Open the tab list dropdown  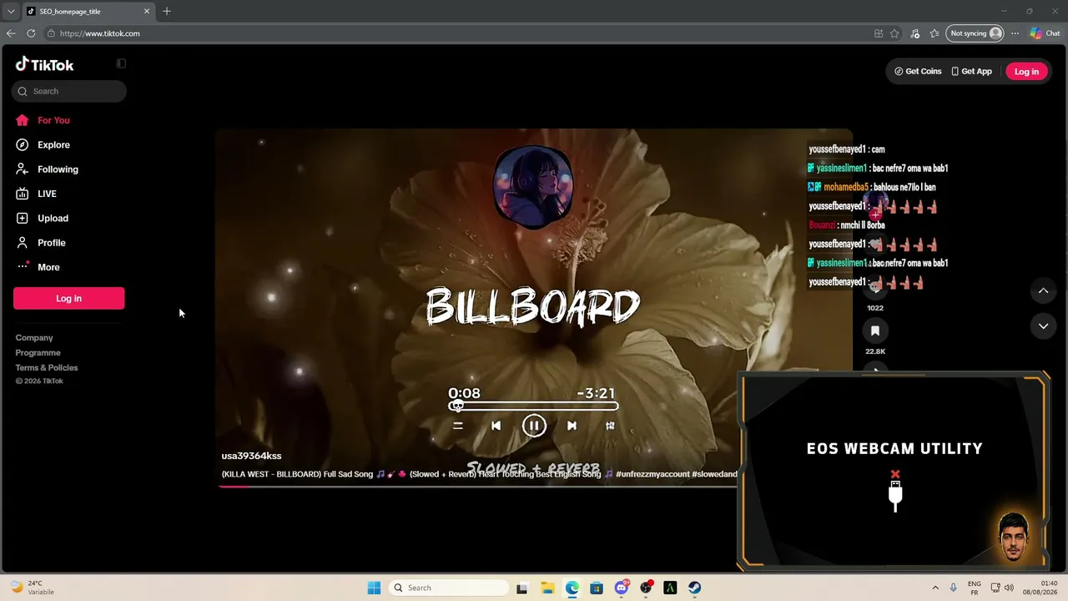10,11
